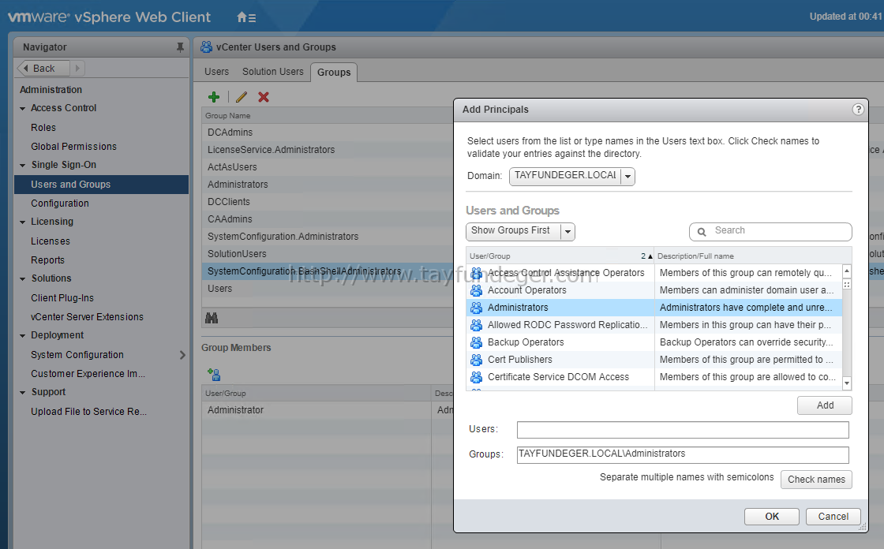Open help in Add Principals dialog
The width and height of the screenshot is (884, 549).
point(857,110)
